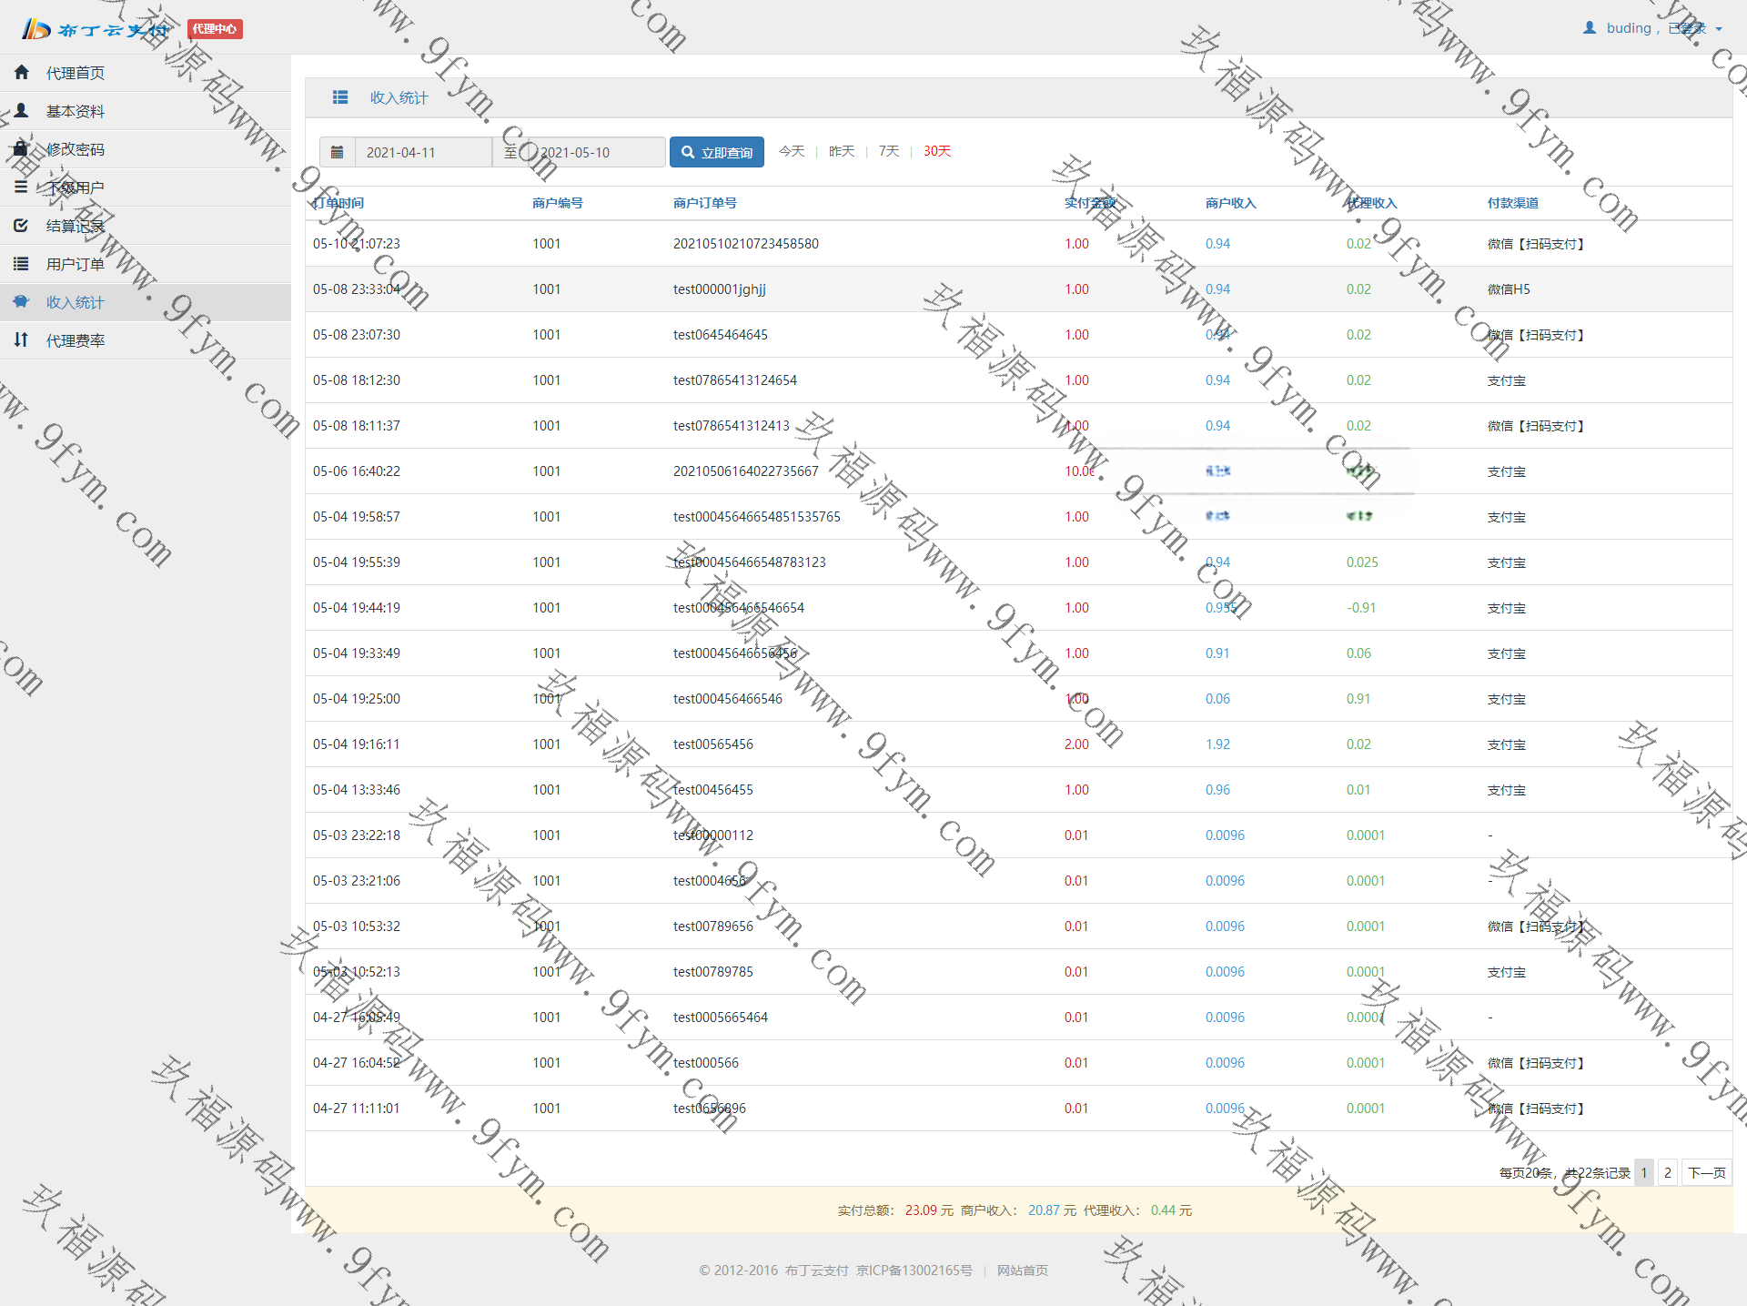Open the 用户订单 sidebar menu item

pyautogui.click(x=76, y=264)
